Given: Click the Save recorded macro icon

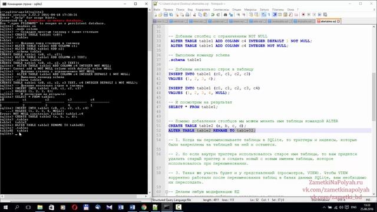Looking at the screenshot, I should click(x=325, y=15).
